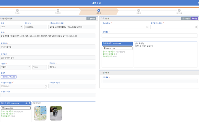Open the 사업장 dropdown showing 사업장1
199x122 pixels.
(x=15, y=67)
